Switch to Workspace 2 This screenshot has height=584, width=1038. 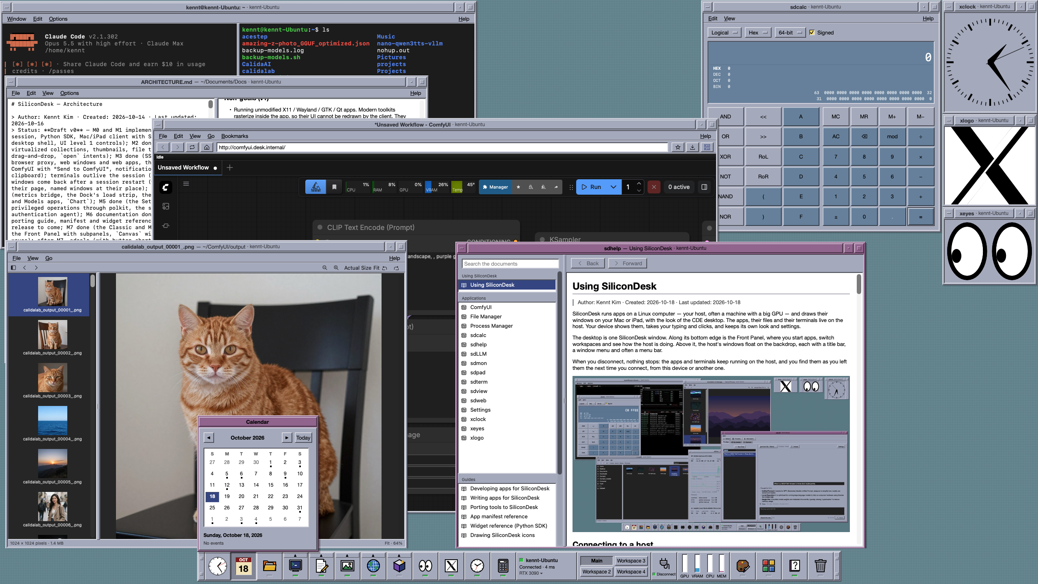[x=596, y=572]
